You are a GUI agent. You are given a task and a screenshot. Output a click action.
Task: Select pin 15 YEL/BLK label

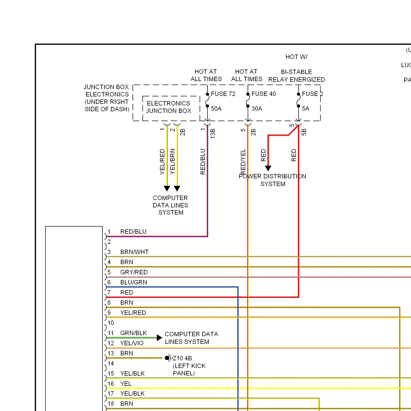(132, 373)
